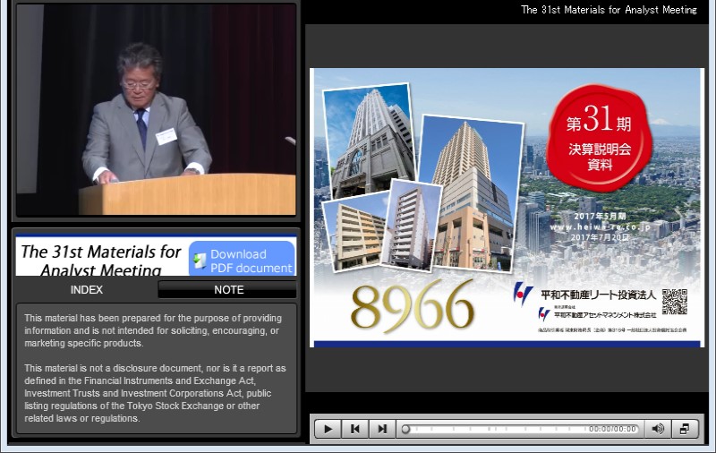Switch to the INDEX tab
The height and width of the screenshot is (453, 716).
(86, 289)
